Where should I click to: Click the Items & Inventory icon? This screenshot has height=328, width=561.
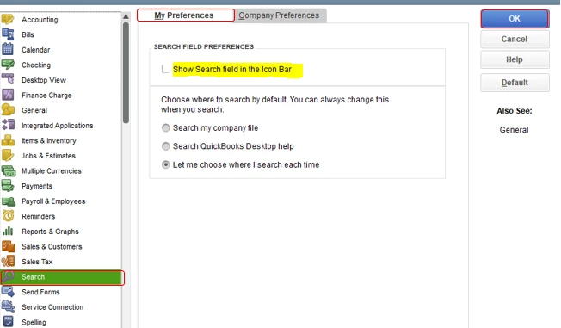(8, 140)
